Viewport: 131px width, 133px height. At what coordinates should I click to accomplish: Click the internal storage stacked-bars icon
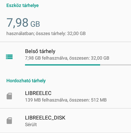pos(9,57)
